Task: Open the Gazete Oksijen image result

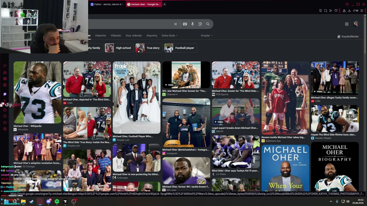Action: (x=335, y=118)
